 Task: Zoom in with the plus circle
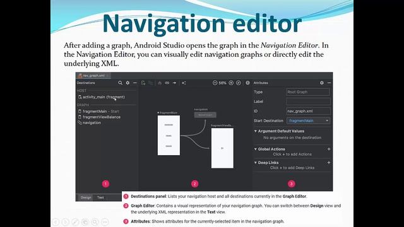(231, 83)
